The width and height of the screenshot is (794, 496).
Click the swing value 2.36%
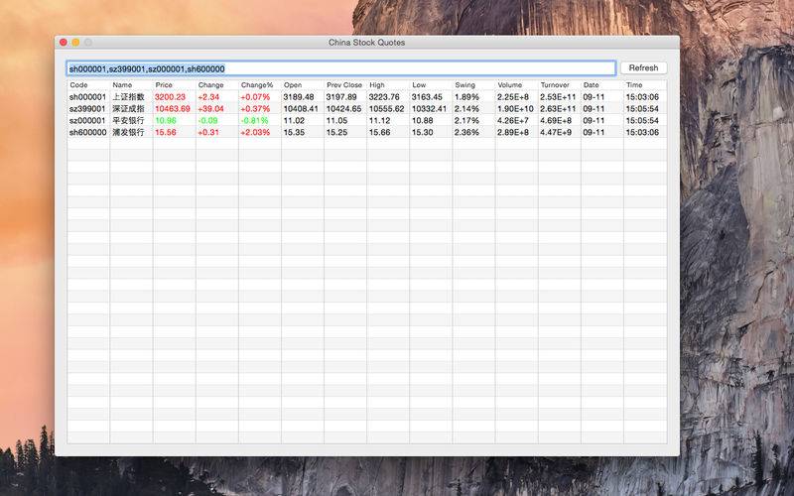click(x=466, y=132)
